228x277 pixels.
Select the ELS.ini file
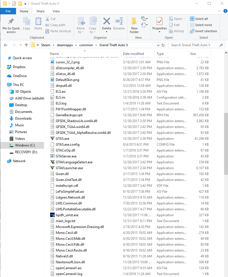58,97
